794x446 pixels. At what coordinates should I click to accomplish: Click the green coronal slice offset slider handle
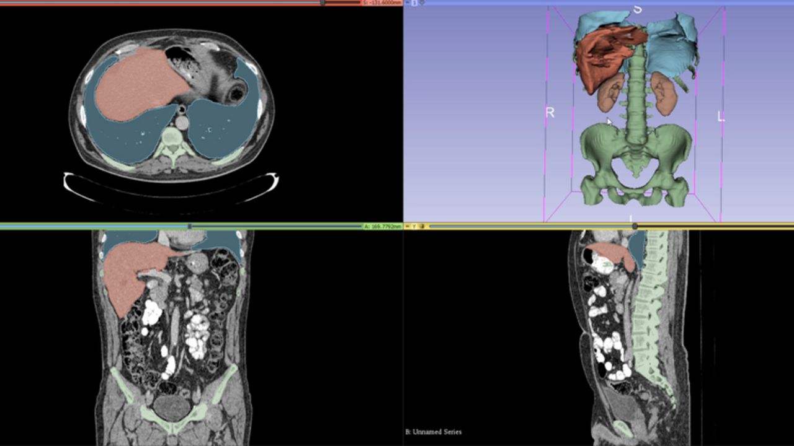pyautogui.click(x=189, y=227)
